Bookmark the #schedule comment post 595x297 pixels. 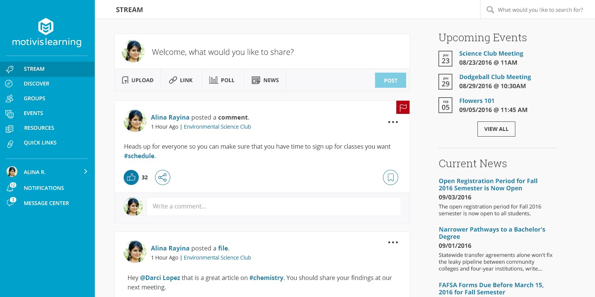pyautogui.click(x=391, y=177)
